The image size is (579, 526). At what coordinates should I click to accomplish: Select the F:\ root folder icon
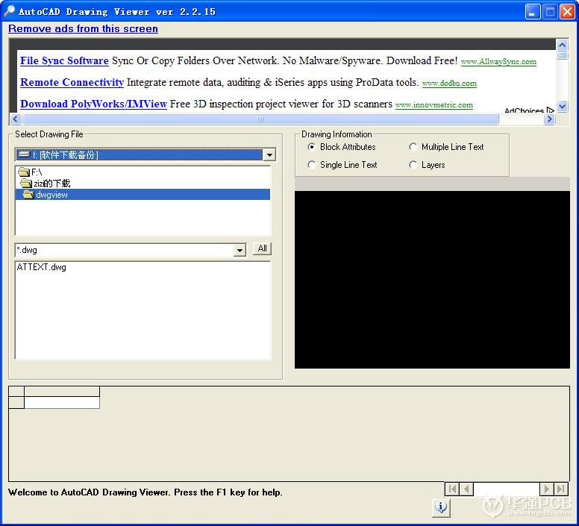click(x=24, y=172)
